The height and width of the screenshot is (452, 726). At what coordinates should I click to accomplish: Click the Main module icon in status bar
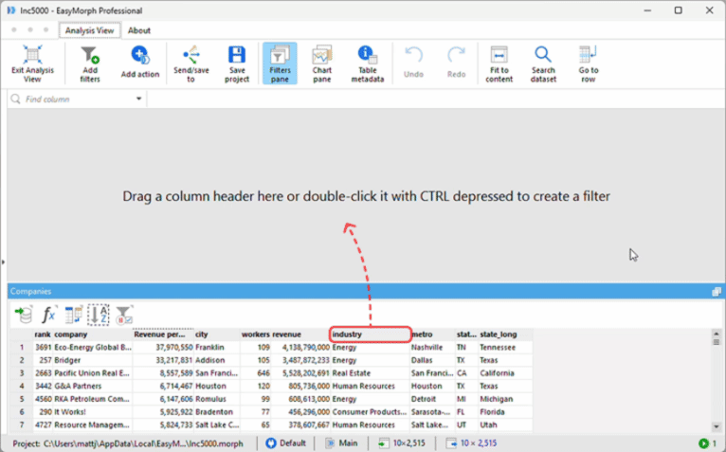[330, 443]
